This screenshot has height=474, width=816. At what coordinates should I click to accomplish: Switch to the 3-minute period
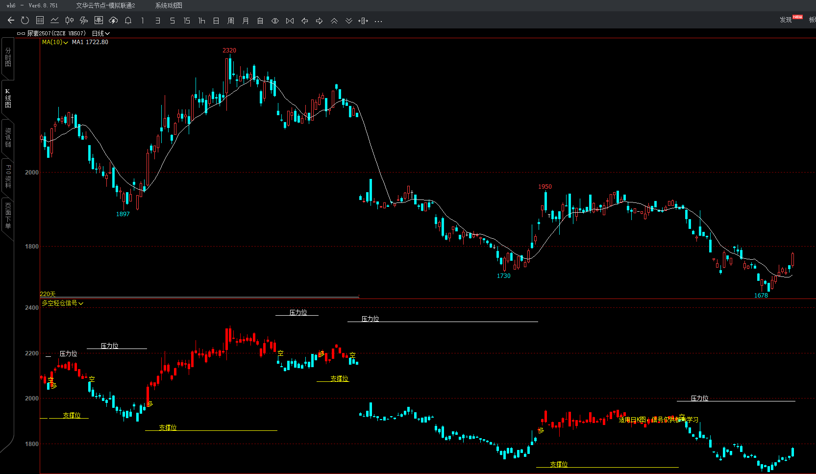(157, 21)
